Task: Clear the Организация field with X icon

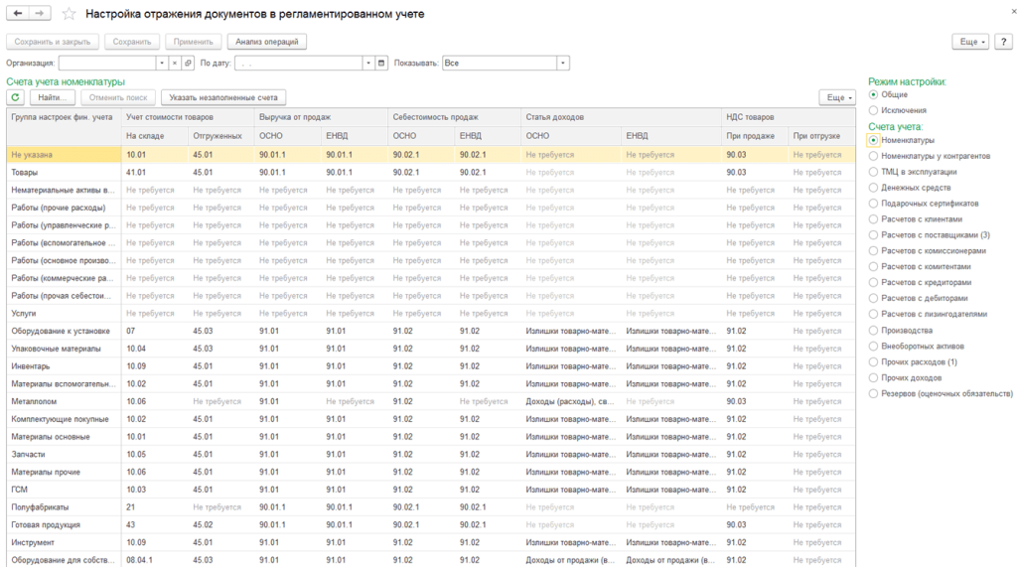Action: click(175, 63)
